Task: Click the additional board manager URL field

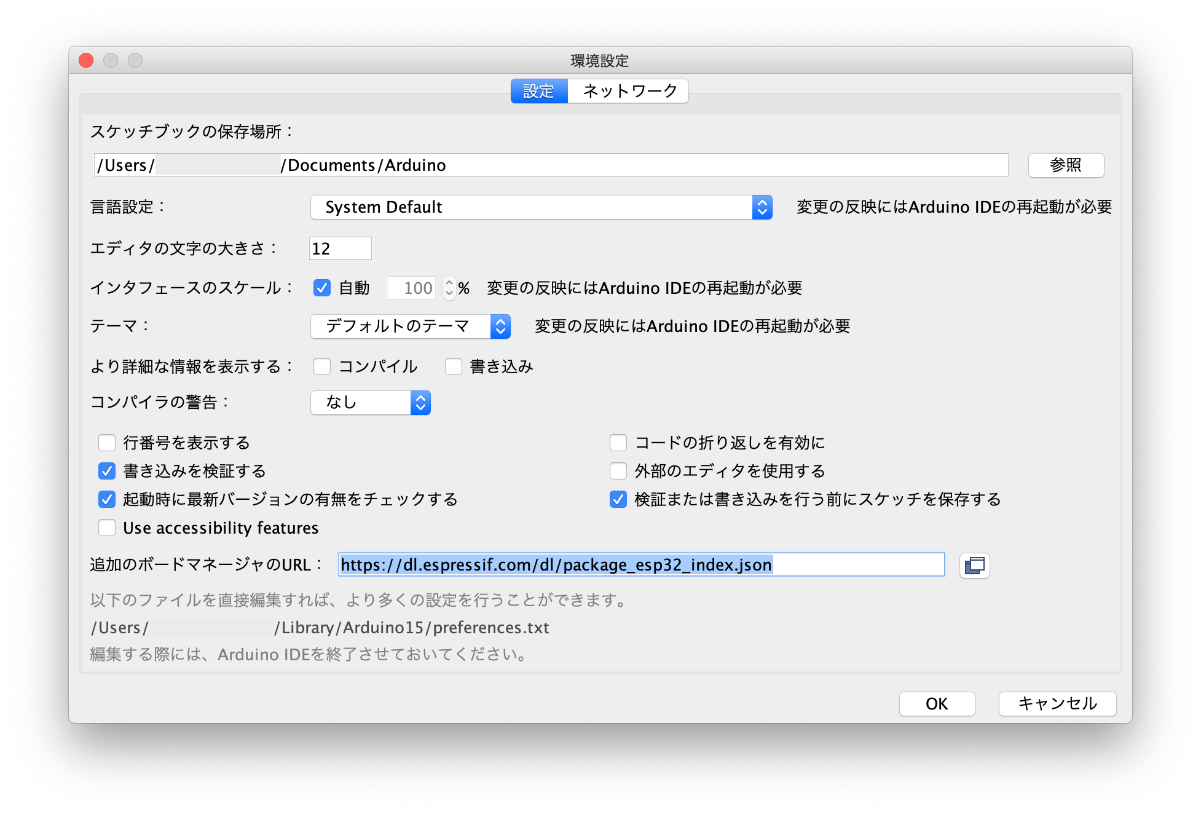Action: click(641, 564)
